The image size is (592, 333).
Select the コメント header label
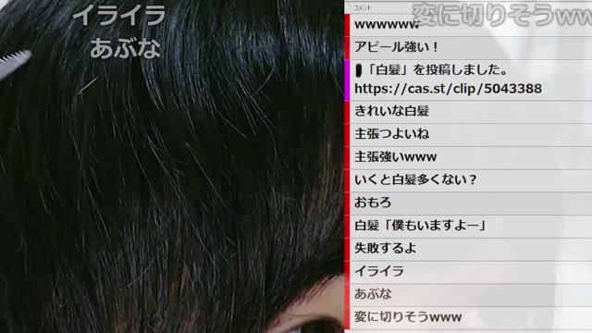point(362,7)
